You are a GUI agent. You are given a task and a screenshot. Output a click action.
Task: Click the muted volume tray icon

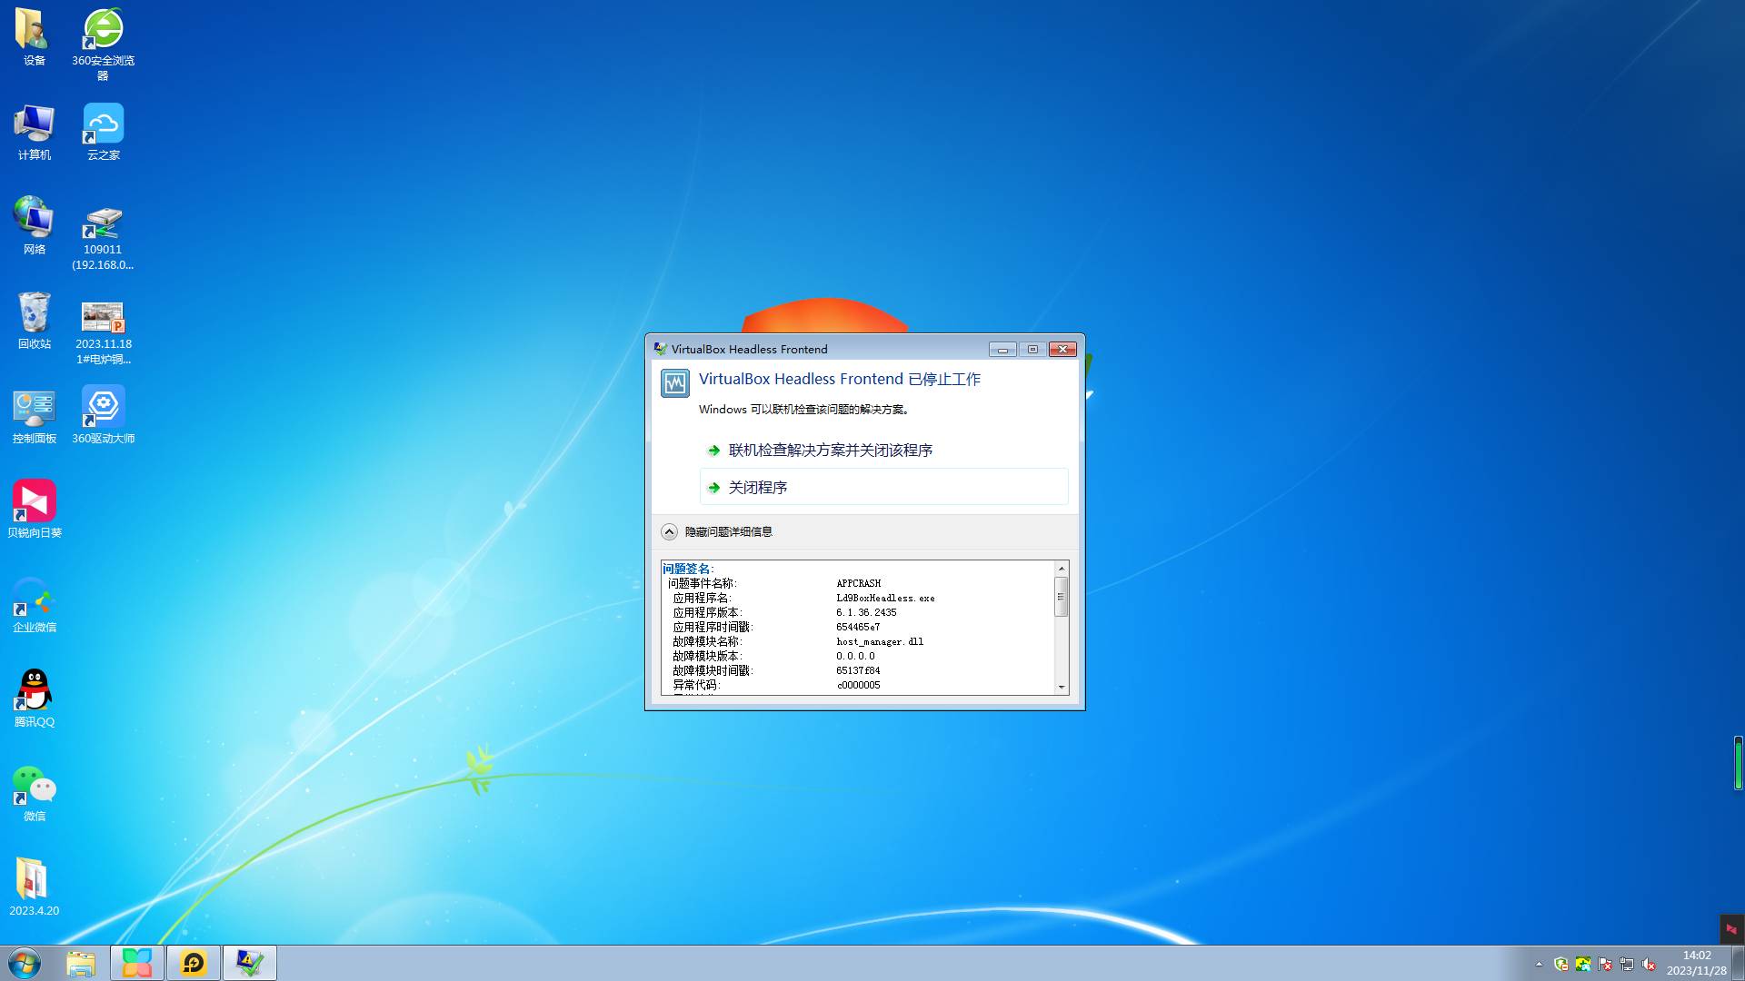(x=1649, y=965)
